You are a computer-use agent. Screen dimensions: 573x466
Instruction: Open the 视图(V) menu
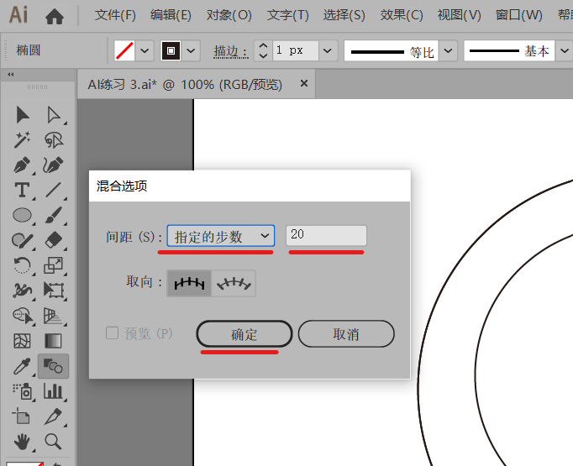(x=460, y=15)
